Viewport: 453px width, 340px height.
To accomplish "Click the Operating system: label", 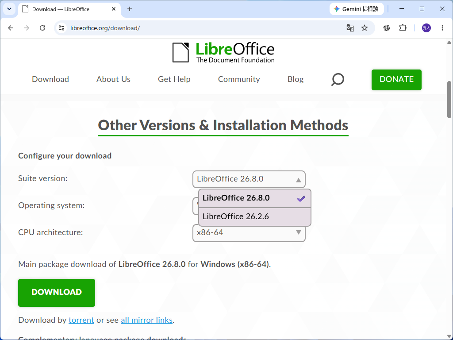I will pos(51,205).
